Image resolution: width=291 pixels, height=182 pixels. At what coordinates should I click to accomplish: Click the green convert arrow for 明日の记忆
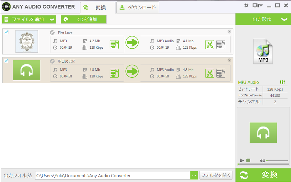tap(132, 71)
